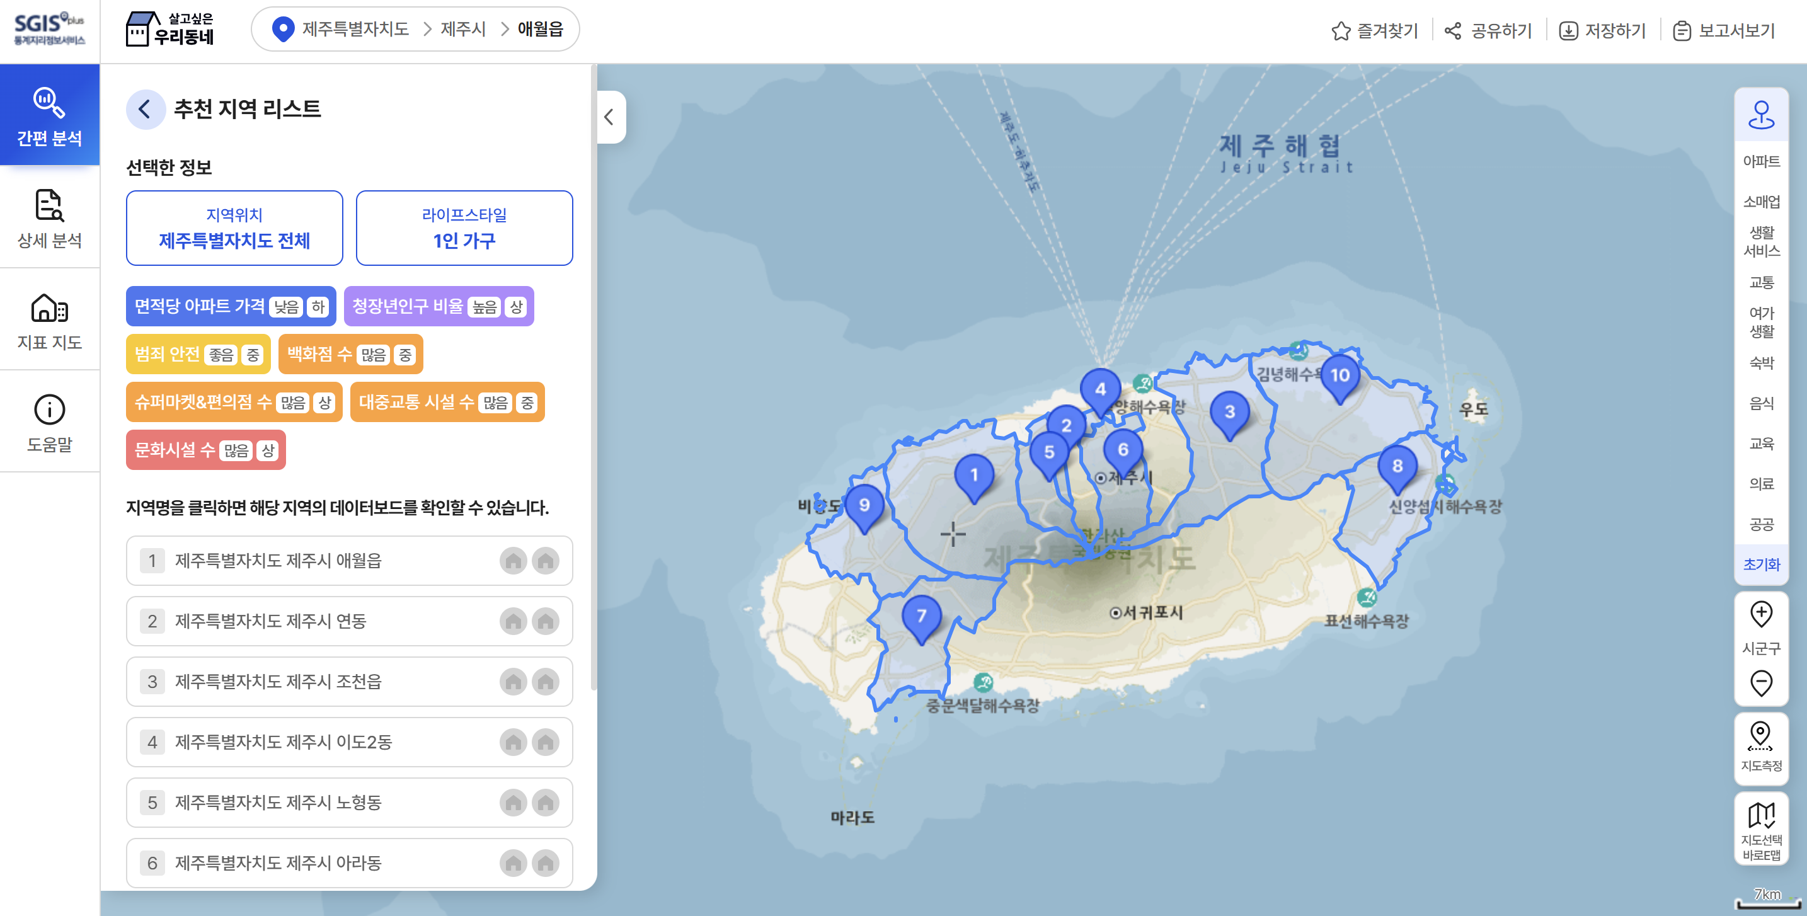This screenshot has height=916, width=1807.
Task: Add to favorites with 즐겨찾기 star
Action: tap(1341, 31)
